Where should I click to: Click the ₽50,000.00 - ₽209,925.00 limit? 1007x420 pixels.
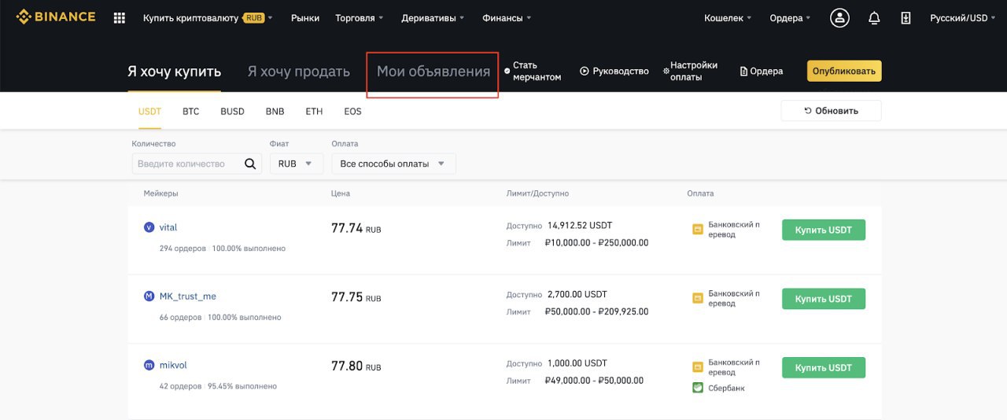click(596, 311)
